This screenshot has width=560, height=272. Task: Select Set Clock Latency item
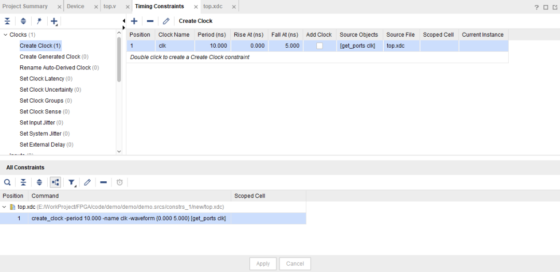point(46,79)
